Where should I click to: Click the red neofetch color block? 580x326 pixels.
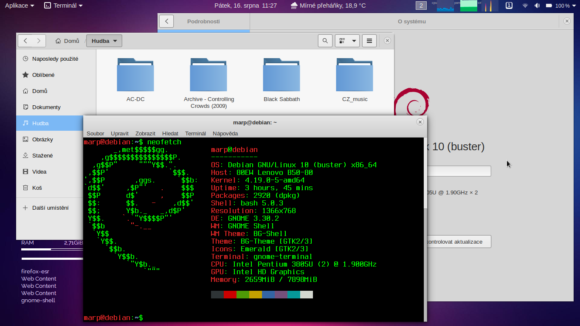230,295
